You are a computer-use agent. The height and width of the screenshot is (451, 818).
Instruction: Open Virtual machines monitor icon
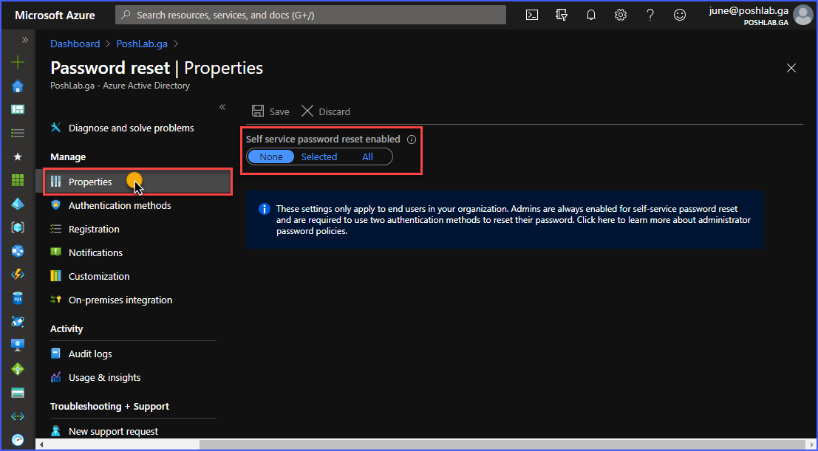(x=18, y=345)
